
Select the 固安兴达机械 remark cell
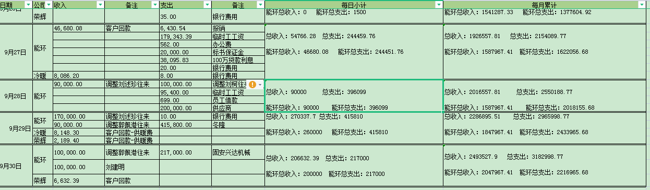238,153
